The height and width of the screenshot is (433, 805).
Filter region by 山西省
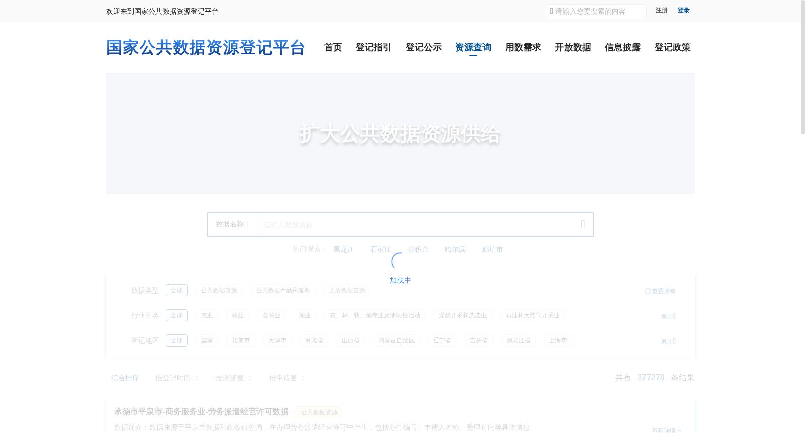tap(351, 340)
